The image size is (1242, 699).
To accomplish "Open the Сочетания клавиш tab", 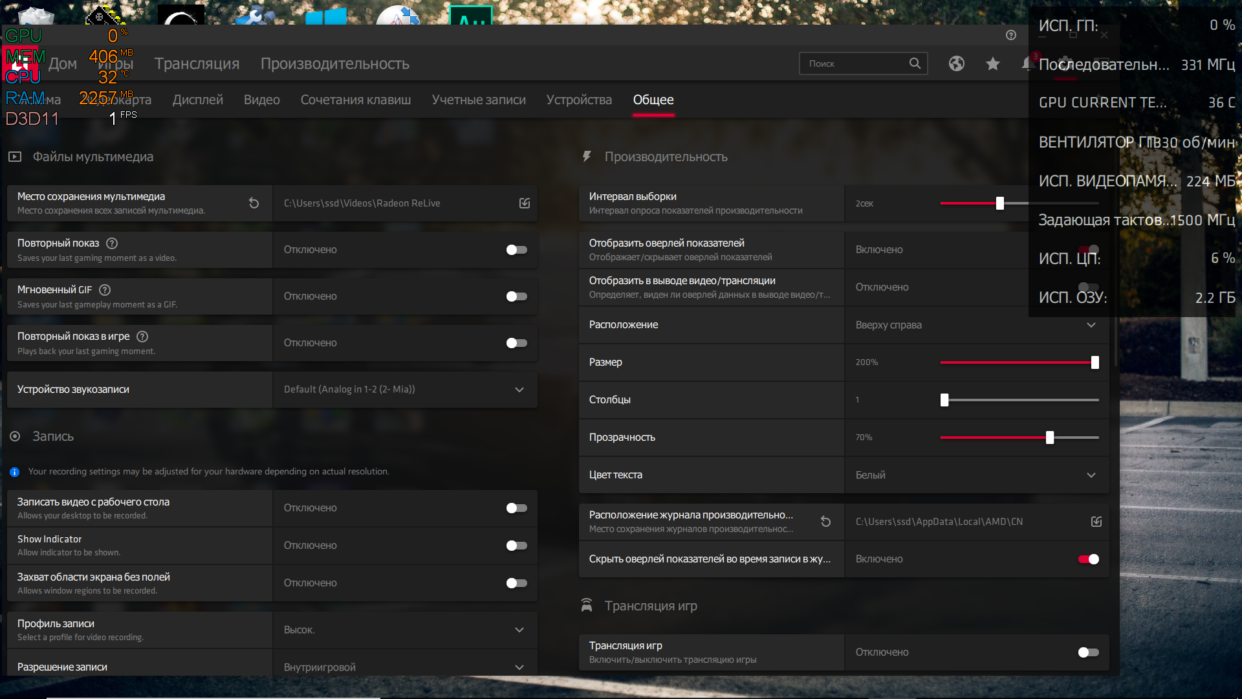I will click(355, 100).
